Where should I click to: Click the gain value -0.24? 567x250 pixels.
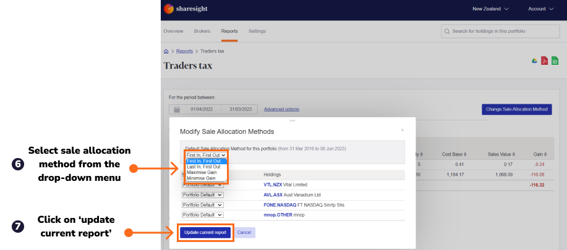[x=540, y=164]
